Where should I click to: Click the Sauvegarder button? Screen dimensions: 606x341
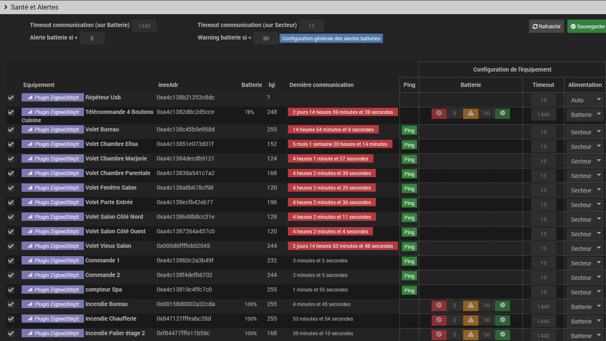click(587, 27)
